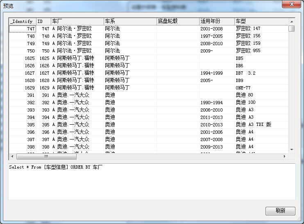Click the vertical scrollbar down arrow
The width and height of the screenshot is (304, 224).
click(292, 150)
